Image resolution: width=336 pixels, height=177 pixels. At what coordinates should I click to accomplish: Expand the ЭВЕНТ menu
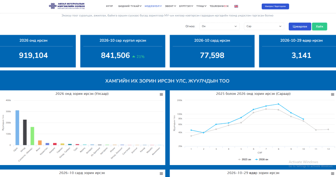point(170,6)
